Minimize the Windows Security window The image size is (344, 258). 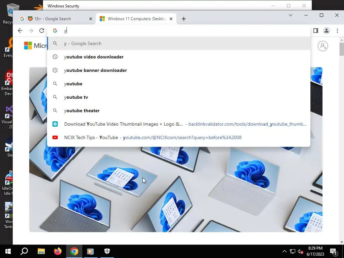click(273, 6)
